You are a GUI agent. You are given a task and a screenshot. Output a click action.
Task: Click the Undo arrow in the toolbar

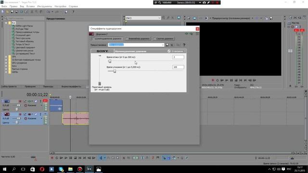[x=48, y=12]
